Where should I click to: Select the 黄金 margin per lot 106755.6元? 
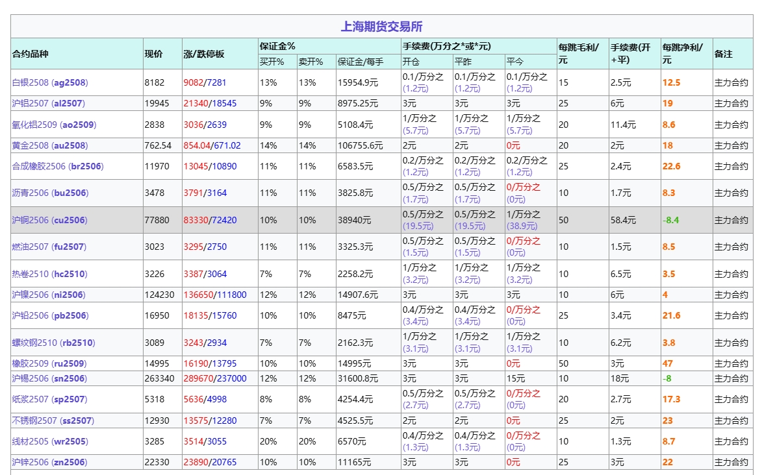pyautogui.click(x=360, y=146)
